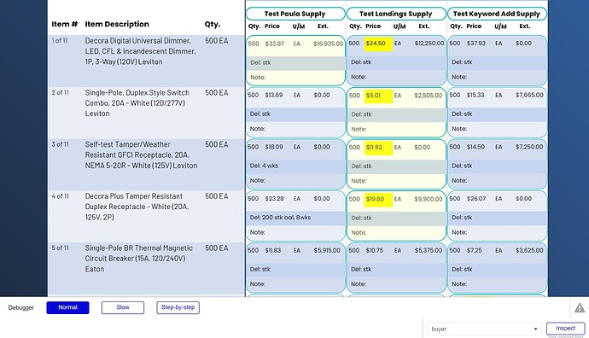Click delivery text 'Del: 4 wks'

point(264,166)
